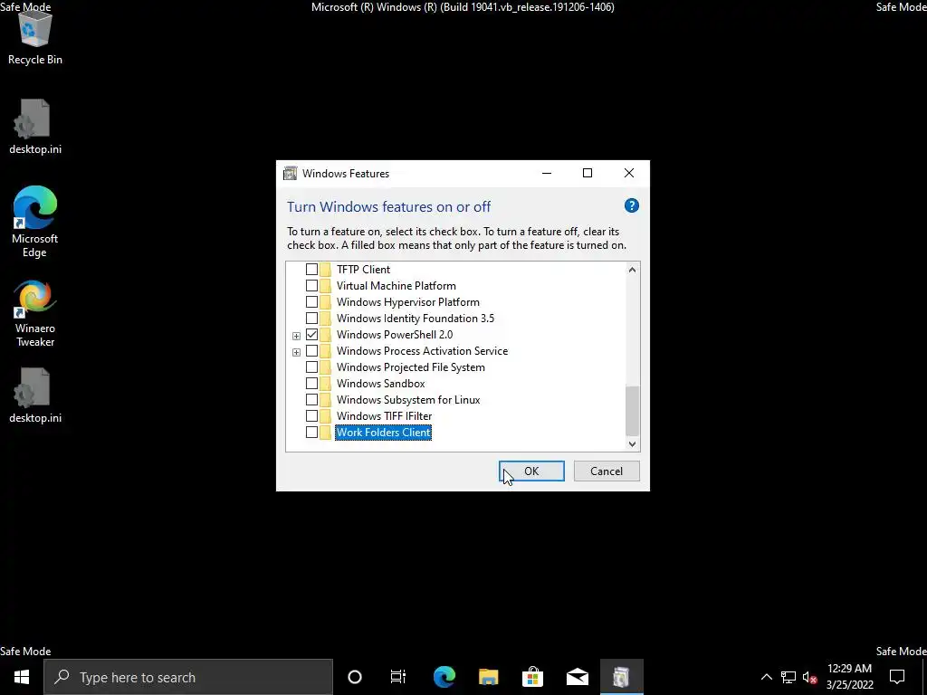Check Windows Process Activation Service
Image resolution: width=927 pixels, height=695 pixels.
[x=311, y=351]
